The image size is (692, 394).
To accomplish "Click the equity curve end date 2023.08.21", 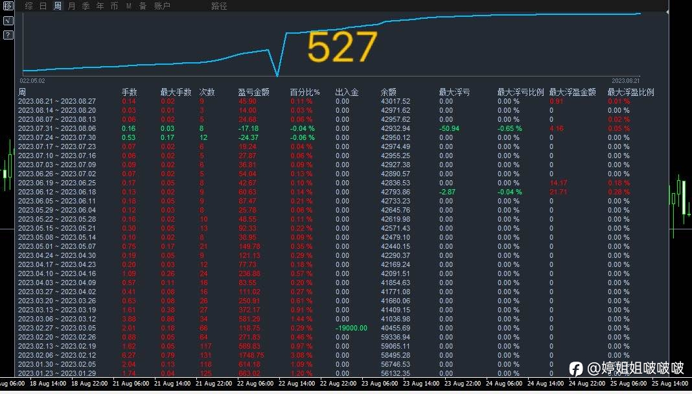I will click(625, 81).
